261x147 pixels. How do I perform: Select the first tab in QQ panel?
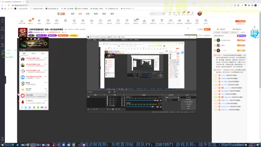coord(24,54)
